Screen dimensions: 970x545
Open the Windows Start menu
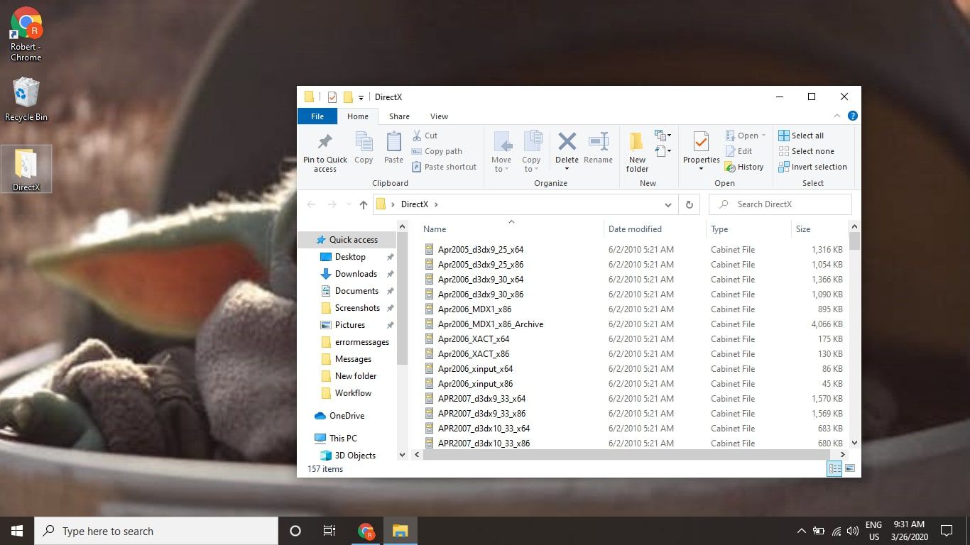click(17, 531)
